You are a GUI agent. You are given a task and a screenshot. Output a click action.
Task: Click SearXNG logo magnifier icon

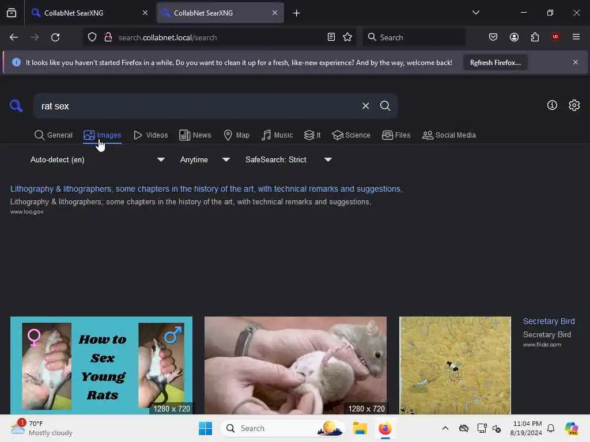16,106
